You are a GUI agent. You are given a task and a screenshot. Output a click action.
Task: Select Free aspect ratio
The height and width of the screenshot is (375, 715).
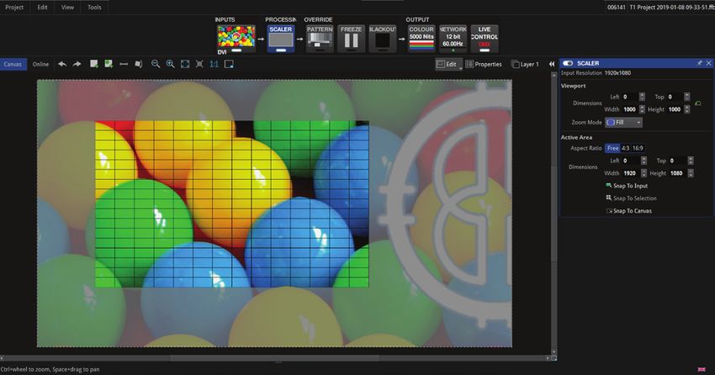coord(613,148)
